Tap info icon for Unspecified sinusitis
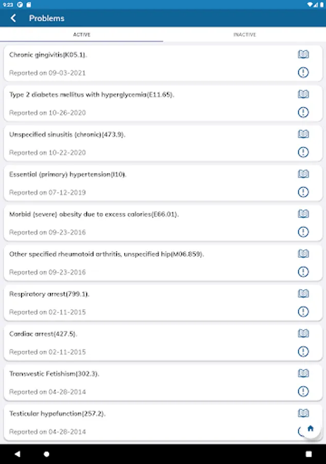 pos(303,152)
